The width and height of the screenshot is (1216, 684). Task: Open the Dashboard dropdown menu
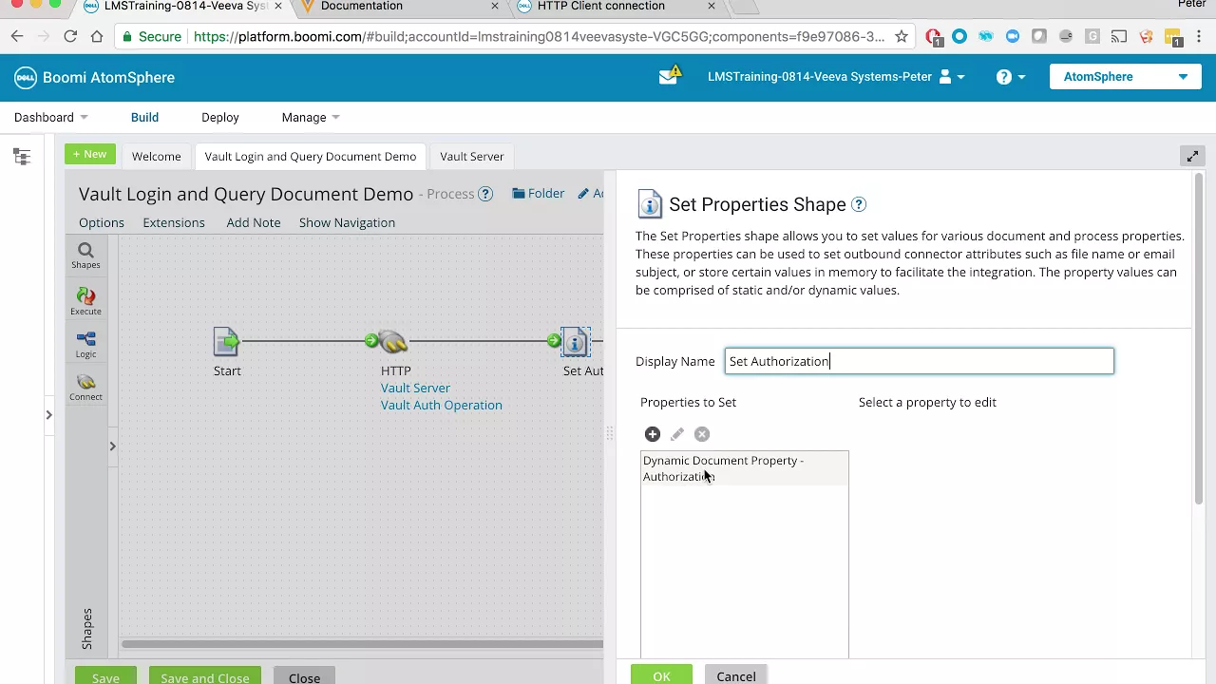tap(51, 117)
